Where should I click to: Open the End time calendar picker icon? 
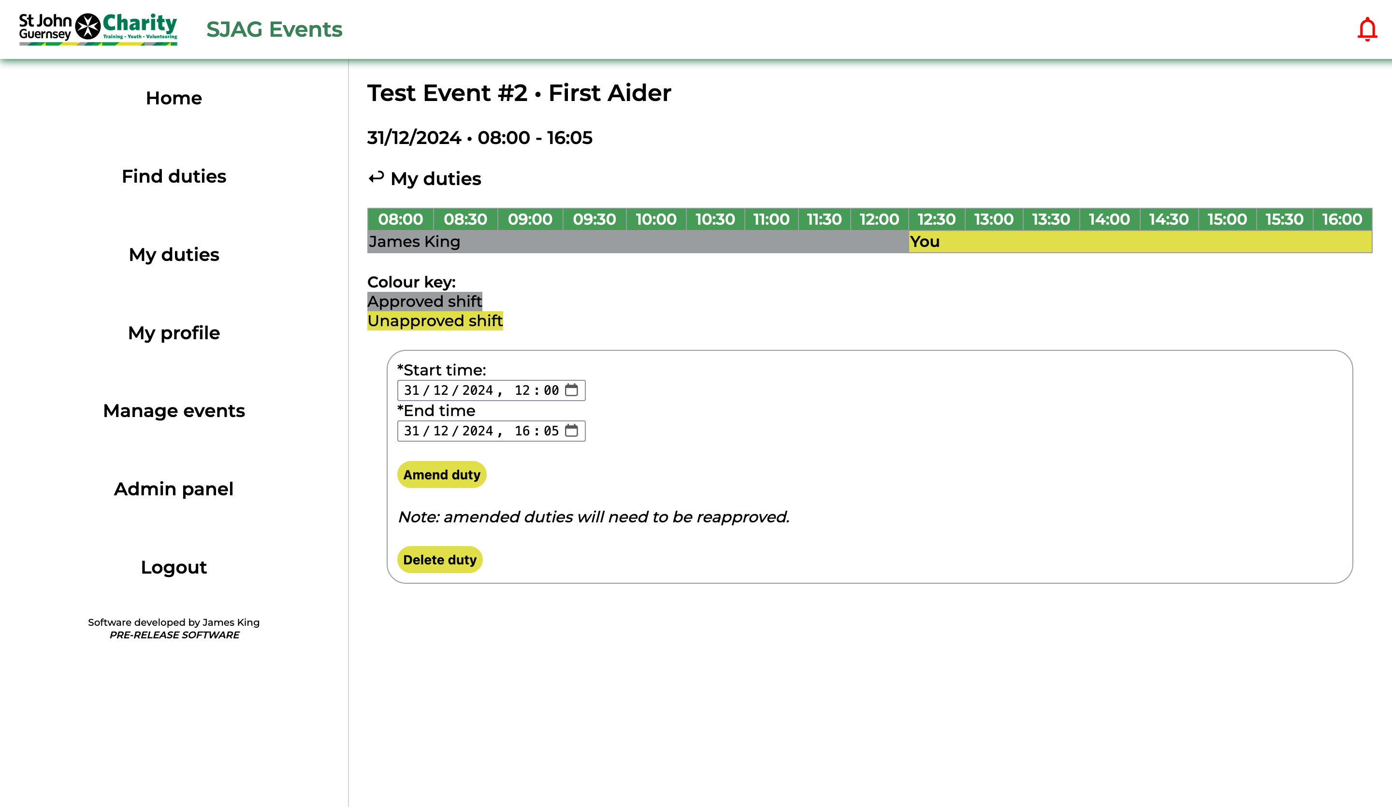[571, 430]
